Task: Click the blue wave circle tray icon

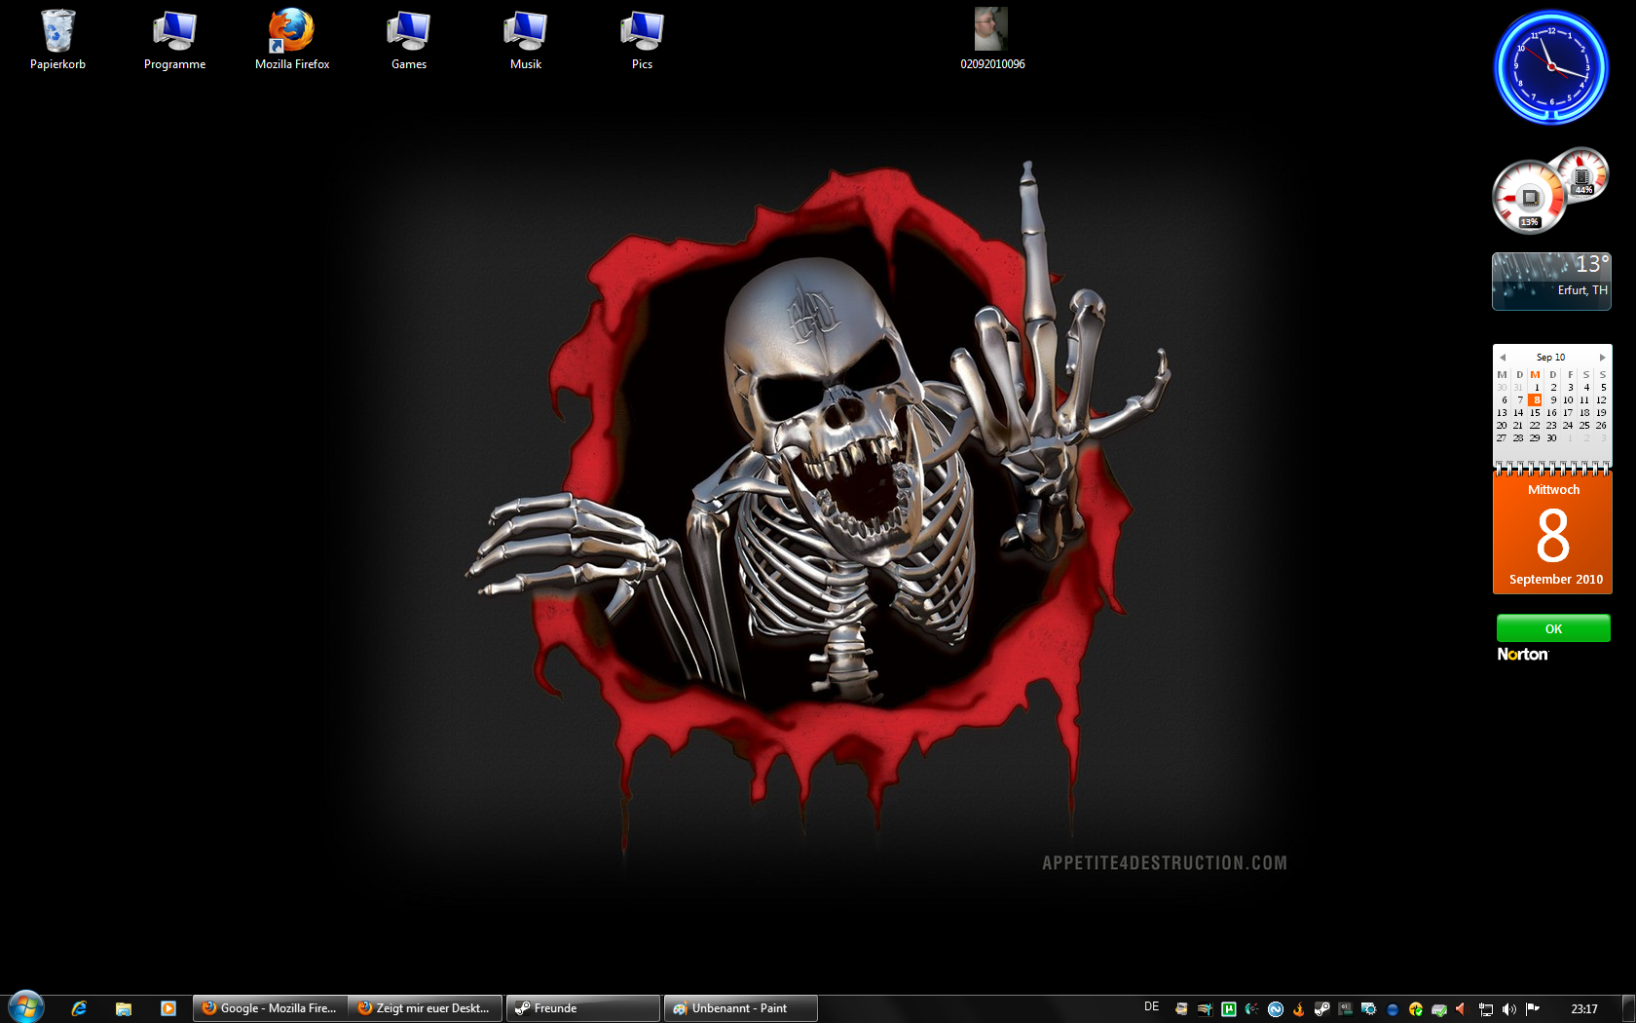Action: coord(1276,1009)
